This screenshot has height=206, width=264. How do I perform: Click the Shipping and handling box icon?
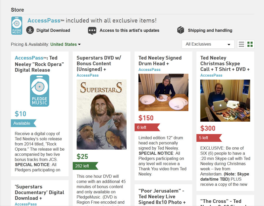(180, 30)
